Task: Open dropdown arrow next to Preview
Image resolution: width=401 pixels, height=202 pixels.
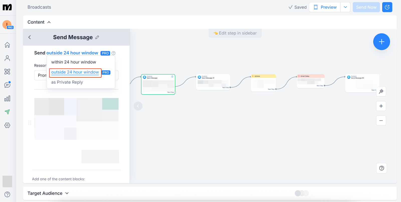Action: (345, 7)
